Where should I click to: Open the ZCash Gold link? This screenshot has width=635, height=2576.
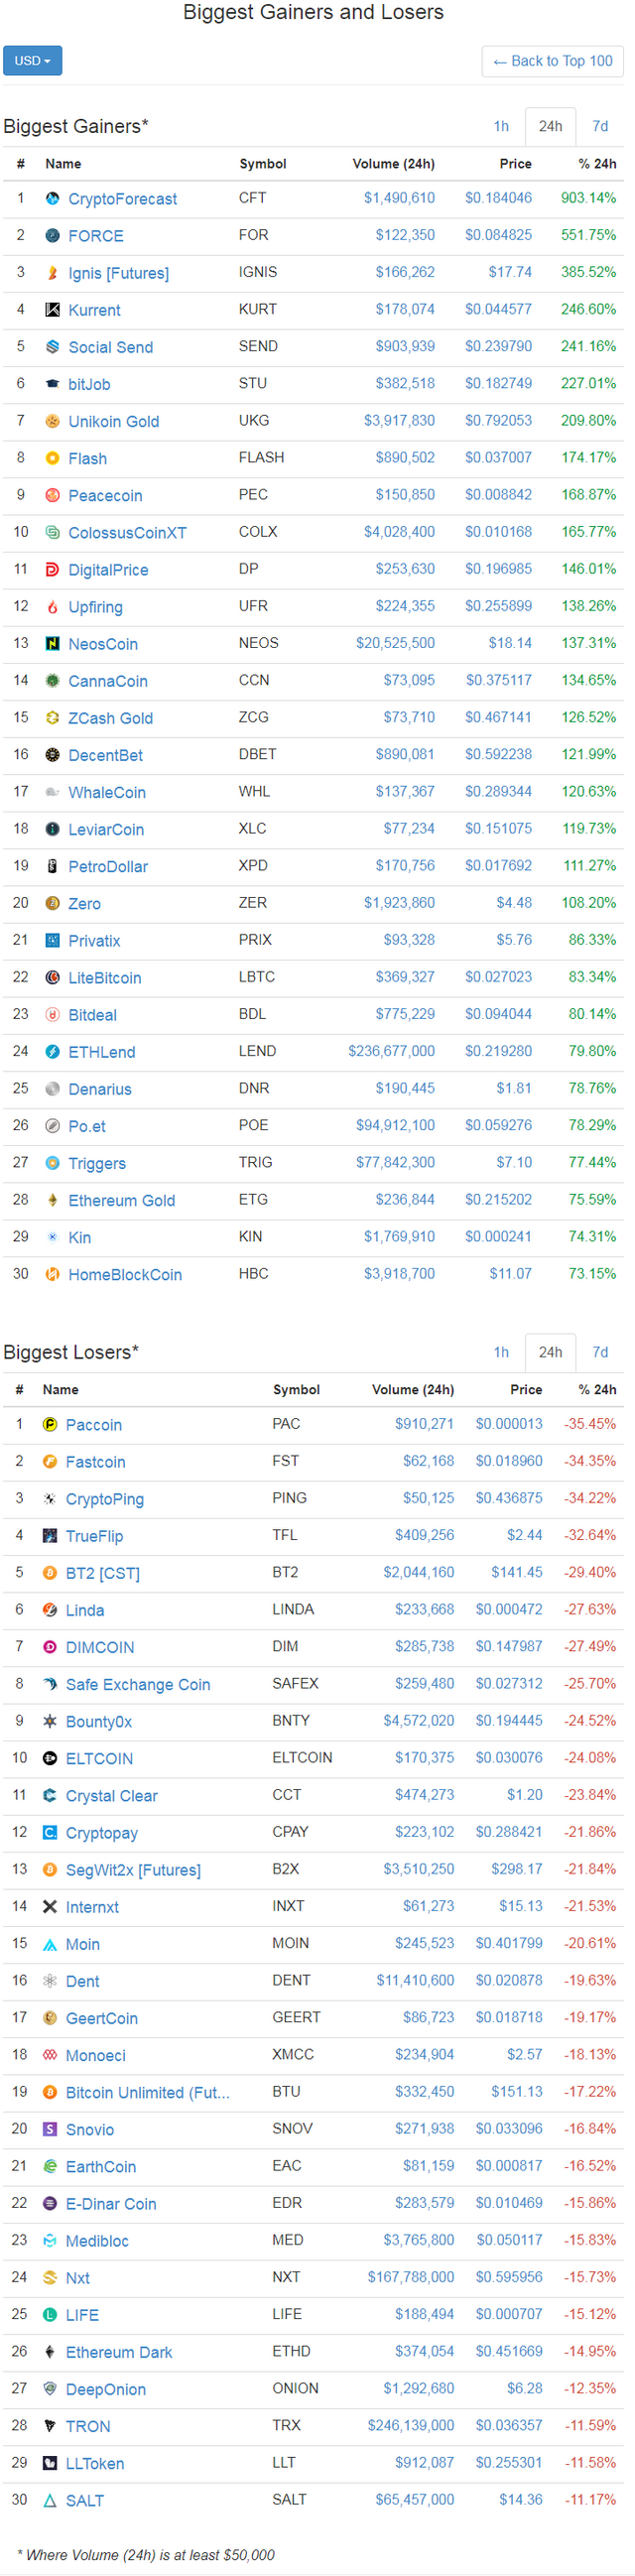coord(110,718)
